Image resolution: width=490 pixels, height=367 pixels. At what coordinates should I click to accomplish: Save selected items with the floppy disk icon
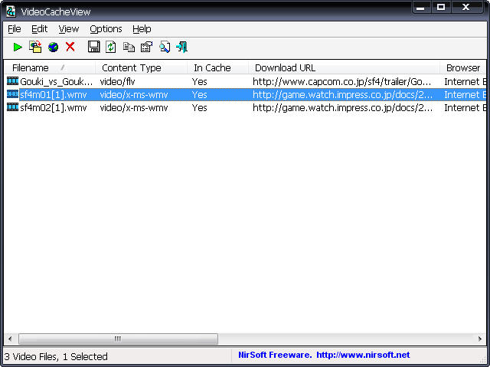click(x=93, y=47)
